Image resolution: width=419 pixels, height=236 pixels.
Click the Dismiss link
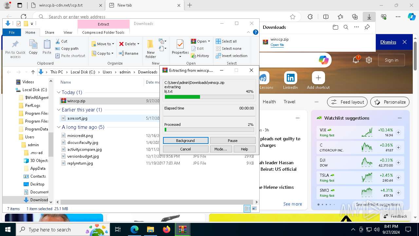[388, 42]
